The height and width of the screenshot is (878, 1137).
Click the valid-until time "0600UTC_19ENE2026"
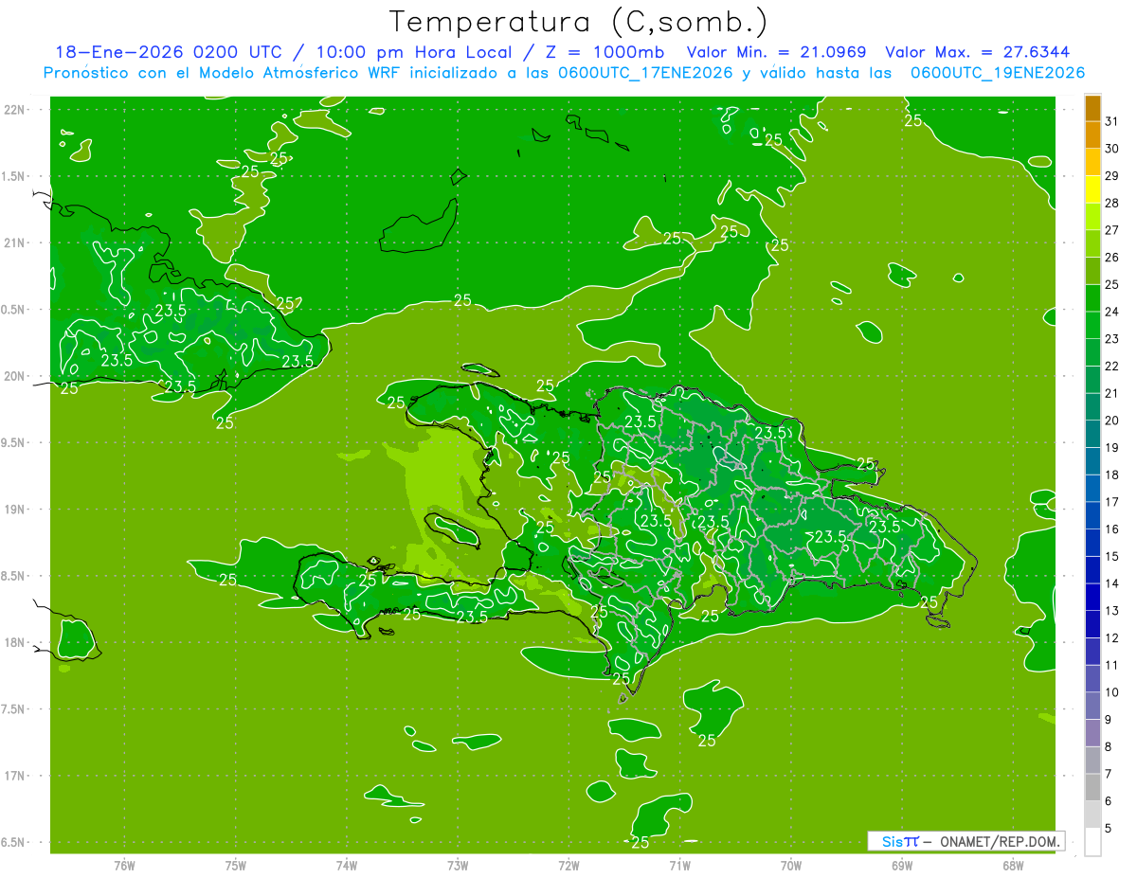(x=997, y=73)
